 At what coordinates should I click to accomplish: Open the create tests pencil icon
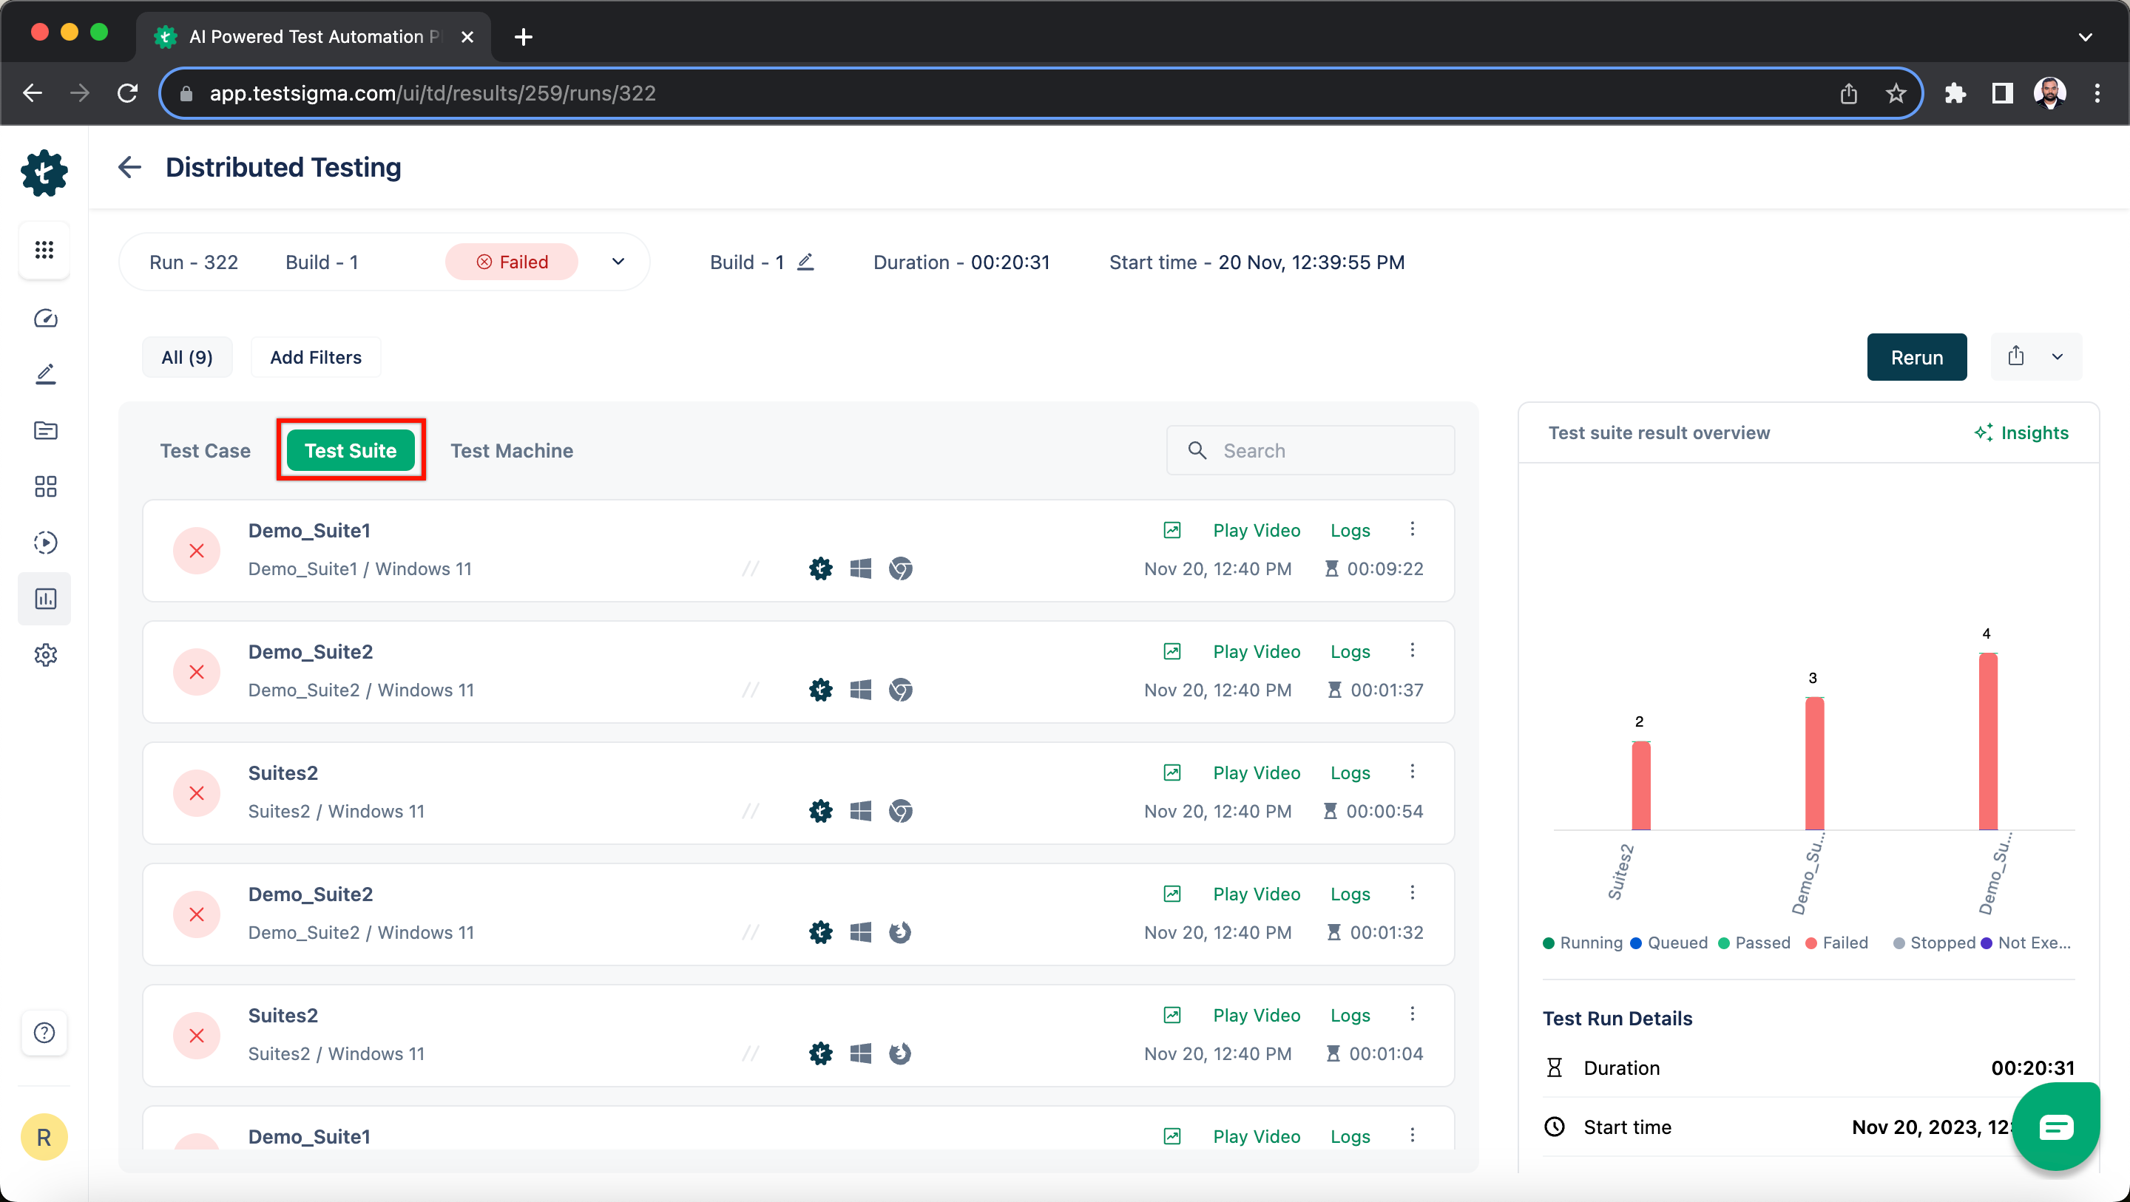[45, 375]
